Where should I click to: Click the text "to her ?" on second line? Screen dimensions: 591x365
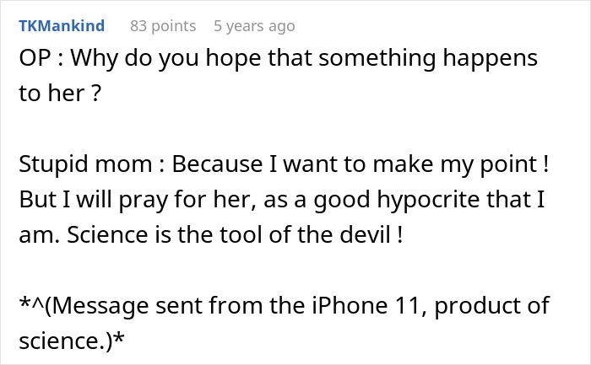point(60,94)
